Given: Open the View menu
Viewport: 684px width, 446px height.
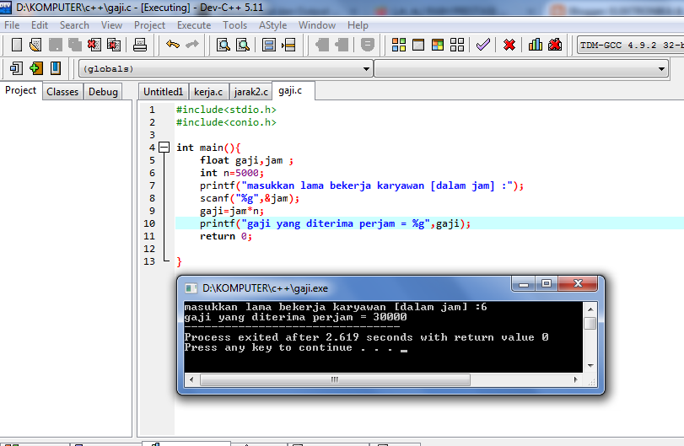Looking at the screenshot, I should click(111, 25).
